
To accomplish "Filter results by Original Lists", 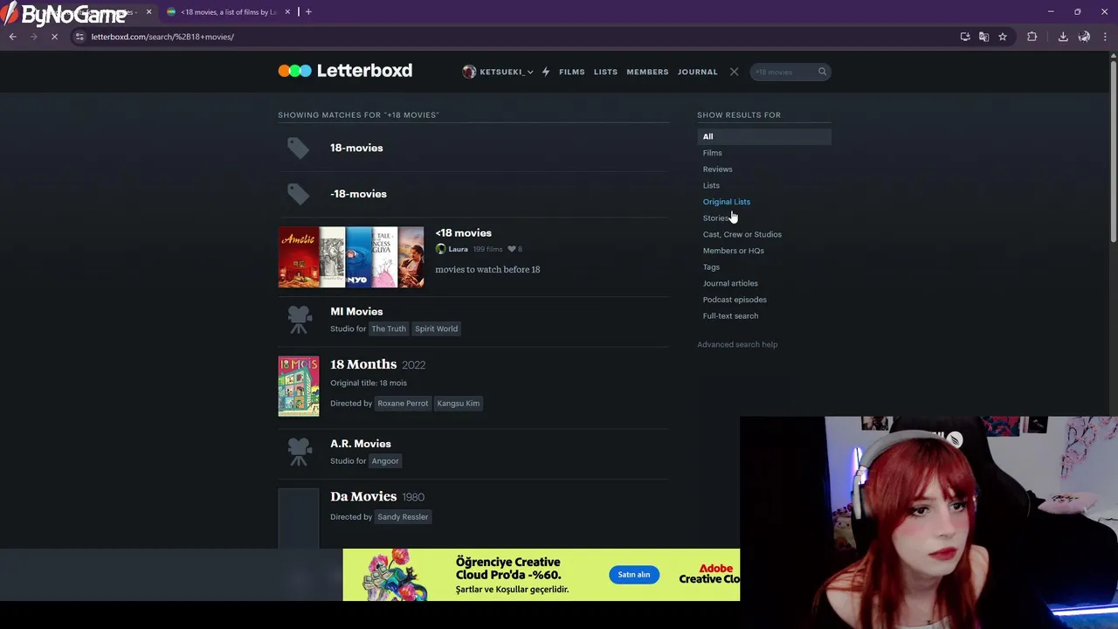I will pos(727,202).
